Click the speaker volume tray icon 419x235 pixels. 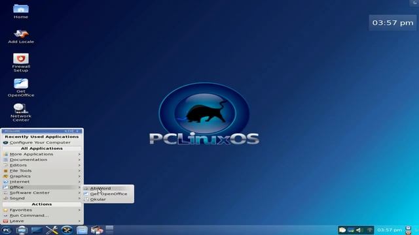[359, 230]
